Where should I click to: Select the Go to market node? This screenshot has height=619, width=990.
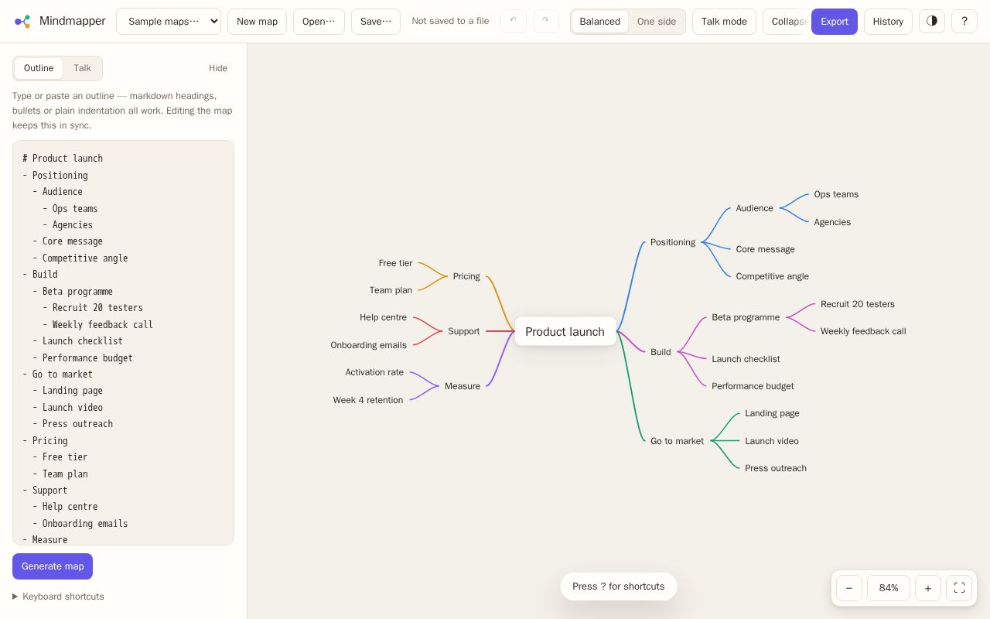click(x=677, y=441)
